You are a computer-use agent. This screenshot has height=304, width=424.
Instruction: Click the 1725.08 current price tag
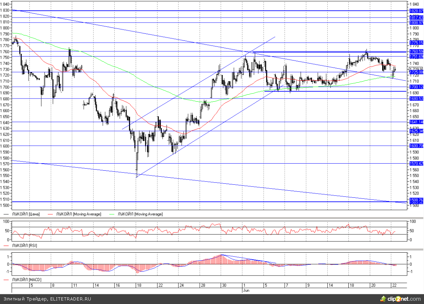pos(416,72)
